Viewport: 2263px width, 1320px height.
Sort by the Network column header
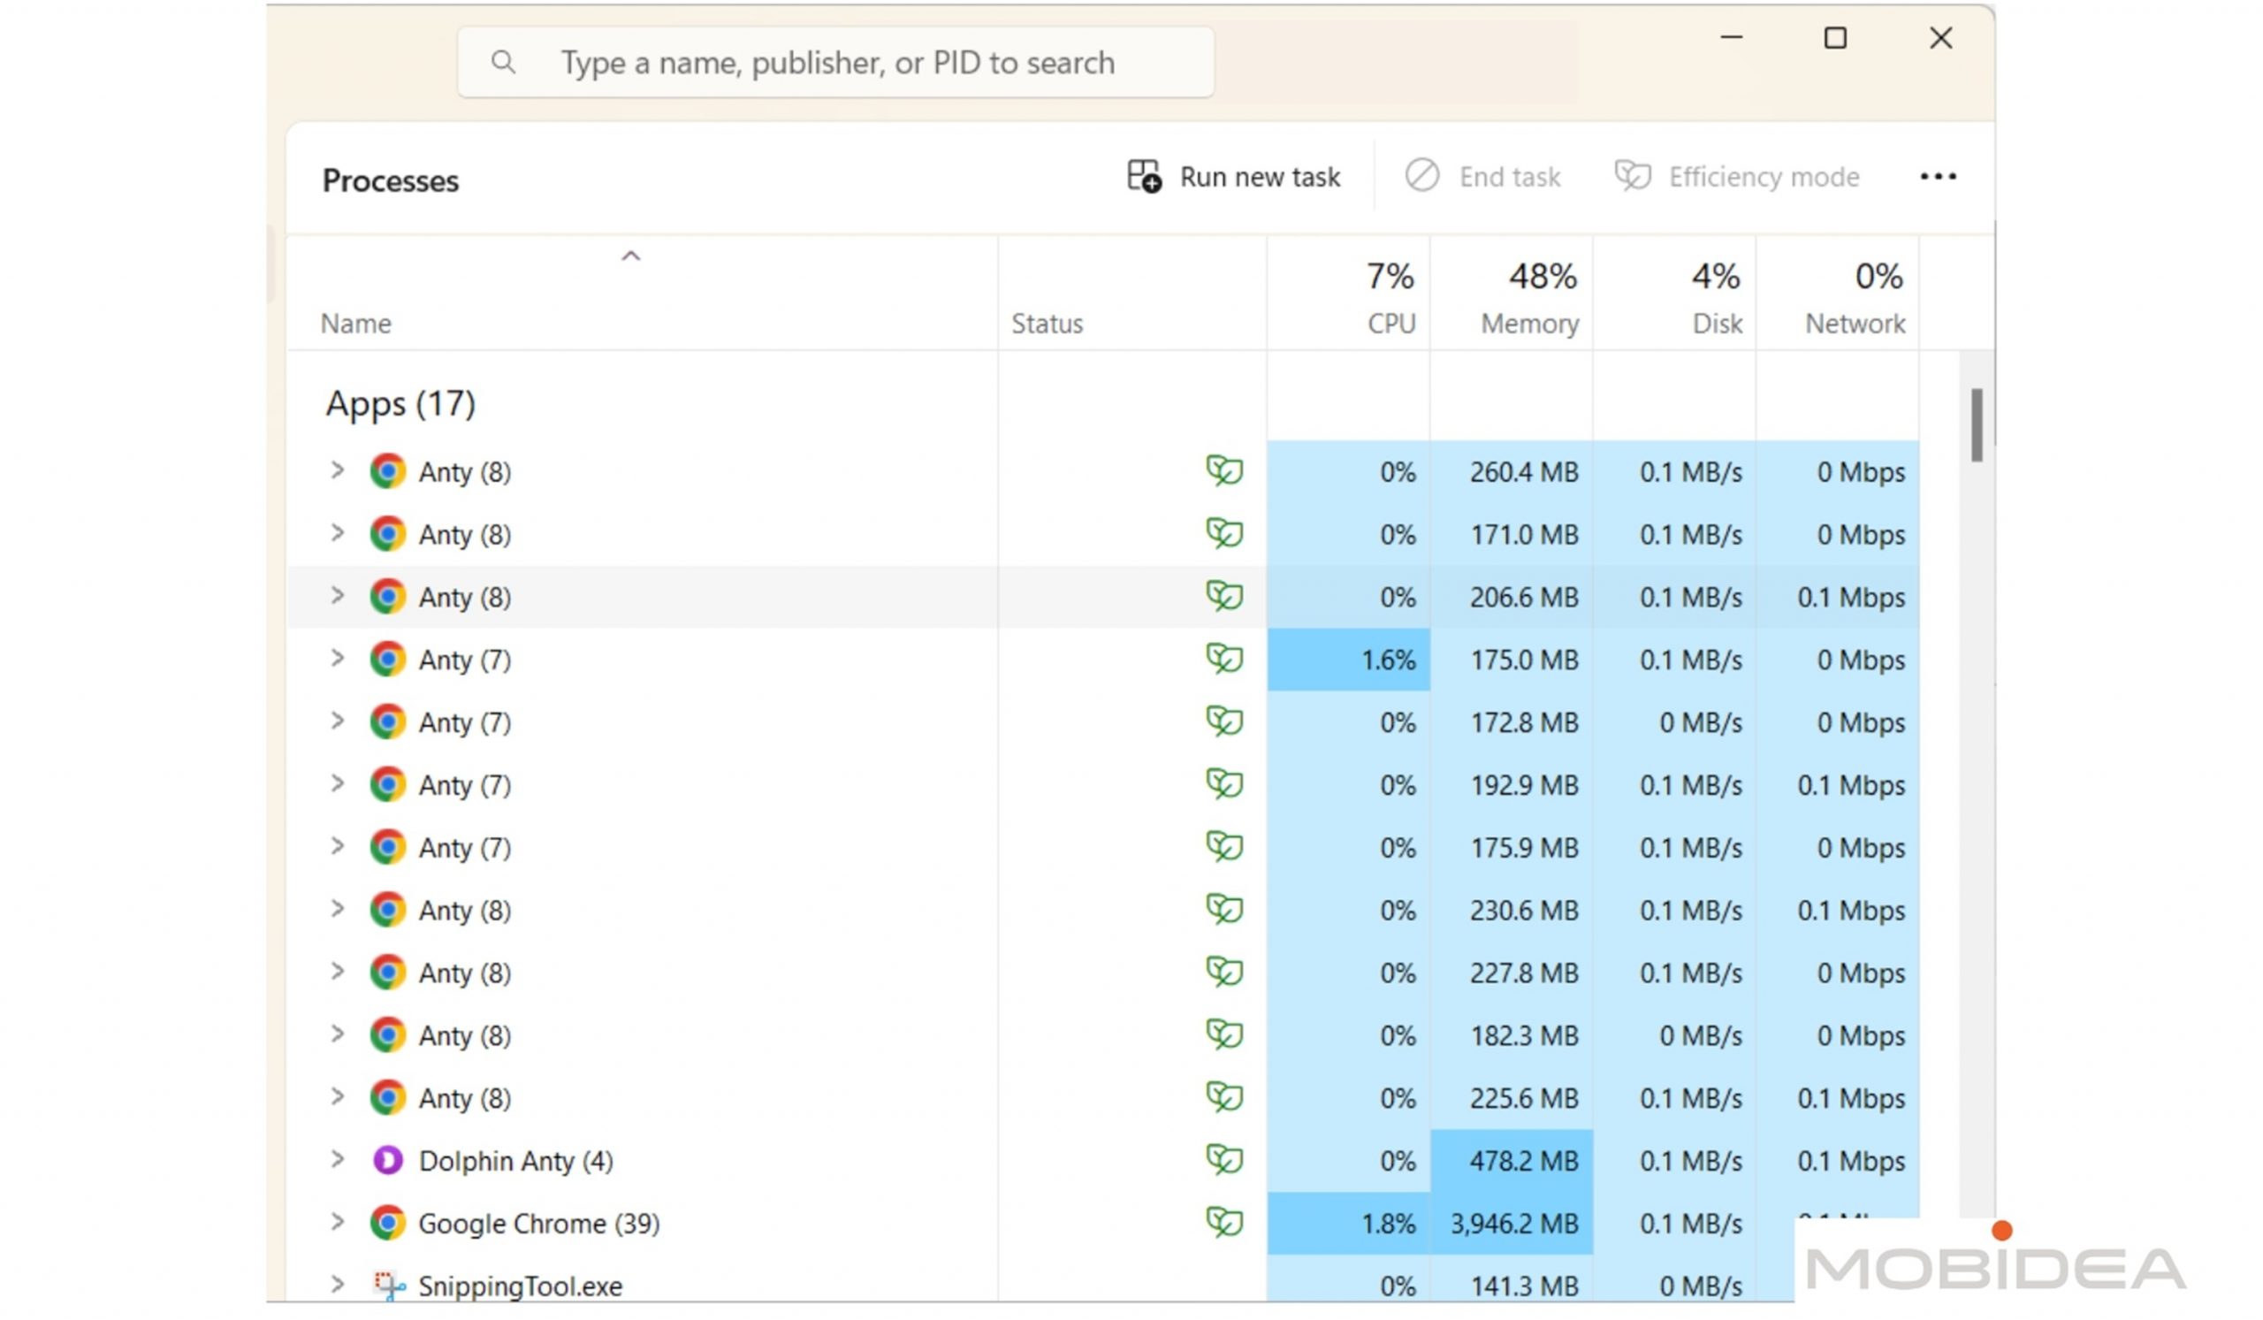tap(1838, 294)
